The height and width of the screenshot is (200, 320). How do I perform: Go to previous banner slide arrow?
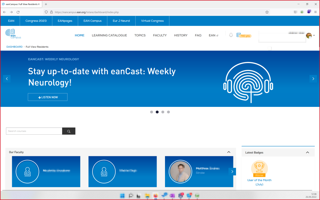[7, 79]
